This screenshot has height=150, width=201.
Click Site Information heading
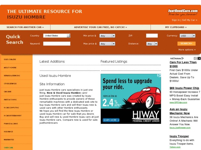pos(52,84)
